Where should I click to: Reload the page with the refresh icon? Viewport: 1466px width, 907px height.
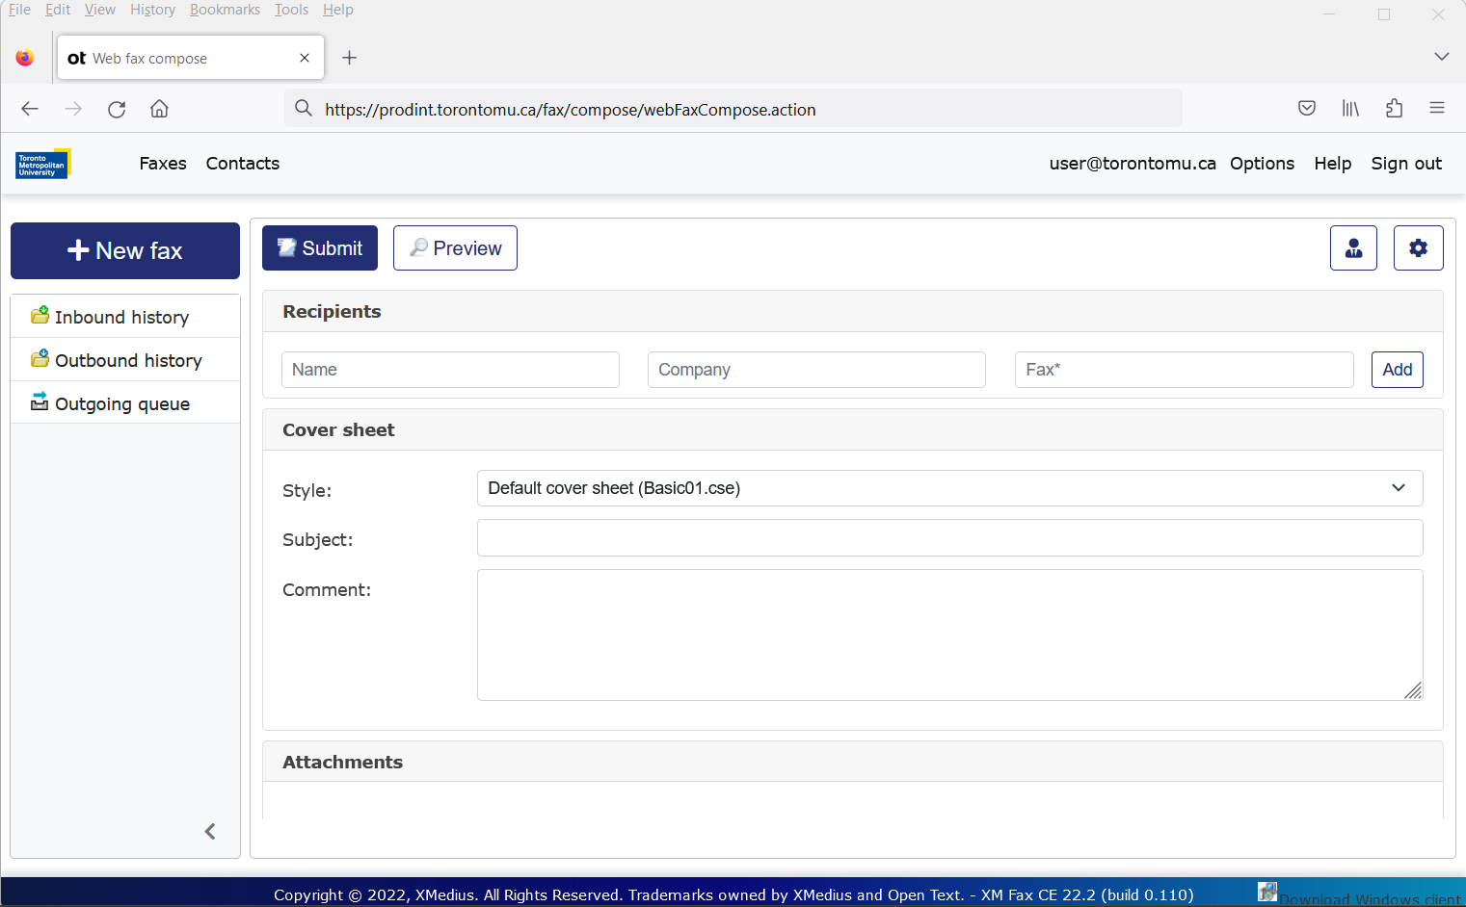coord(117,109)
